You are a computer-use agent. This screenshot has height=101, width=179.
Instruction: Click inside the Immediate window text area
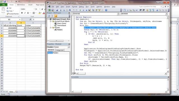point(119,84)
